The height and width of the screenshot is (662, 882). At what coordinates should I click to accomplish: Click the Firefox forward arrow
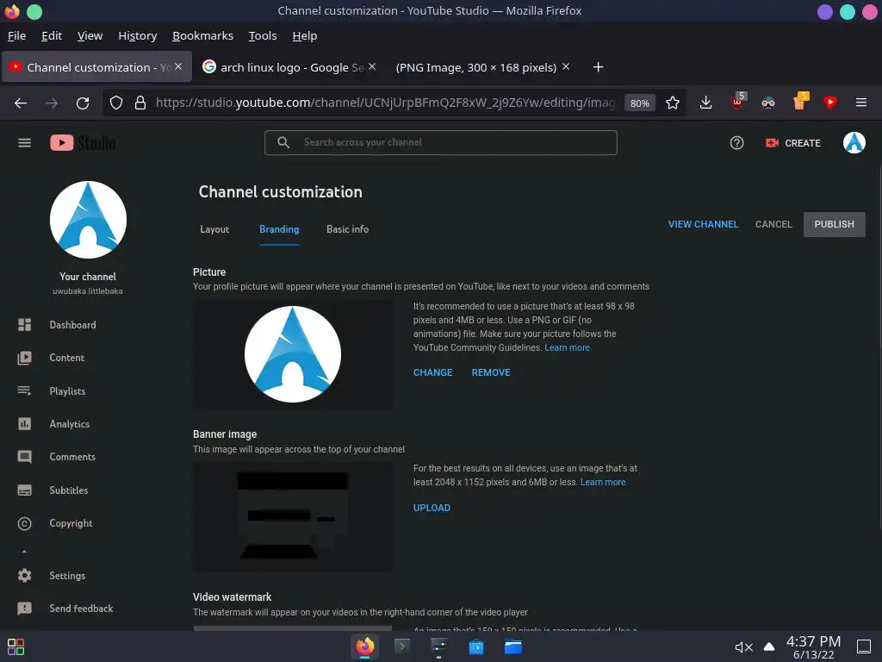(x=52, y=103)
